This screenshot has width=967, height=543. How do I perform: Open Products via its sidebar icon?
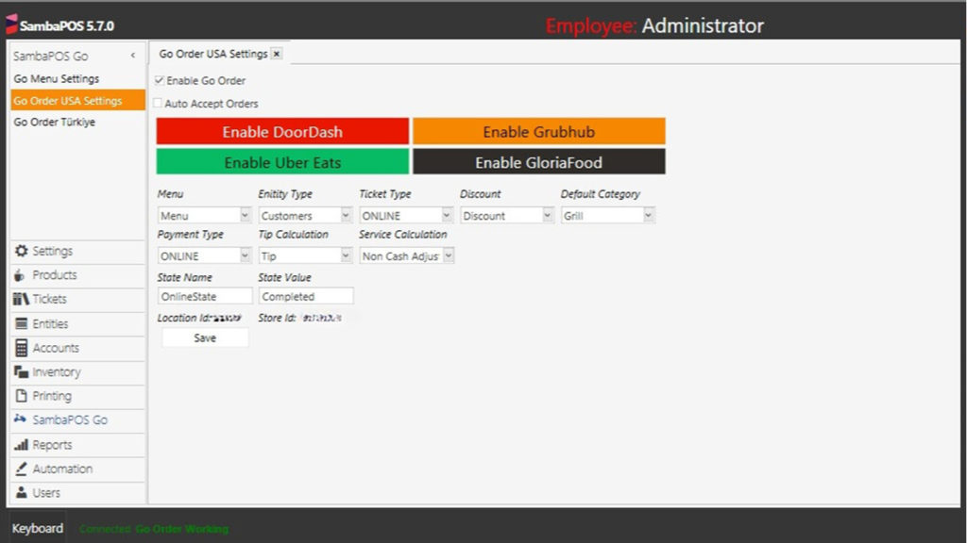coord(21,275)
